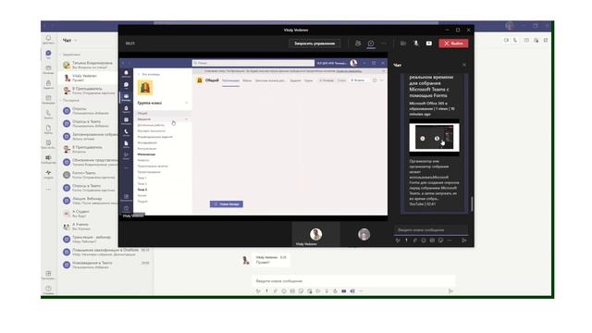Image resolution: width=592 pixels, height=333 pixels.
Task: Collapse the pinned chats section header
Action: click(70, 55)
